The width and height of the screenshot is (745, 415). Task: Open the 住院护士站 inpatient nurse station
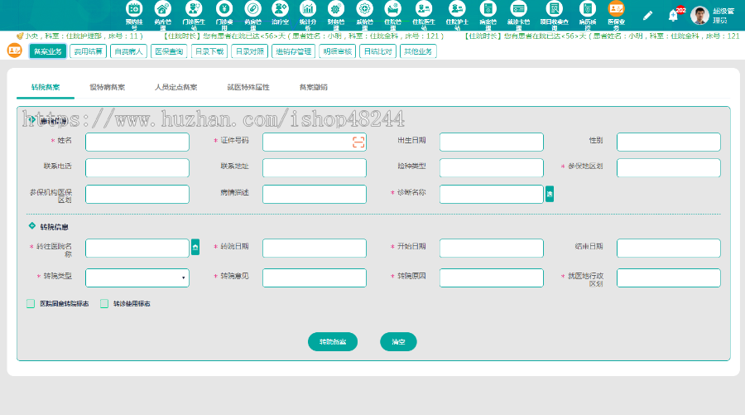click(x=457, y=15)
